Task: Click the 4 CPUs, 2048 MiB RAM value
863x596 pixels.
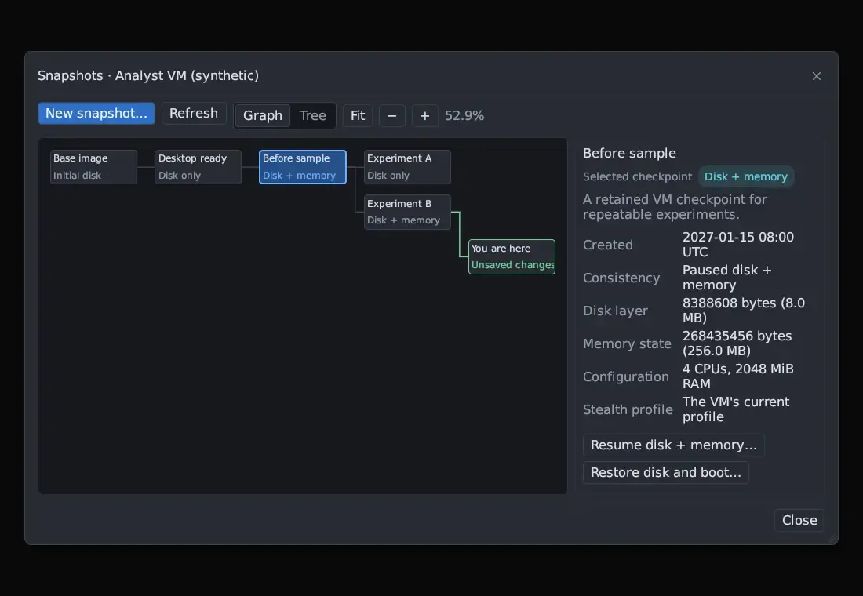Action: point(738,376)
